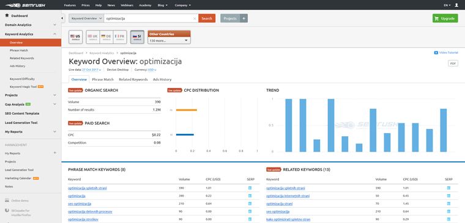This screenshot has height=223, width=465.
Task: Open Academy in the top navigation
Action: tap(145, 5)
